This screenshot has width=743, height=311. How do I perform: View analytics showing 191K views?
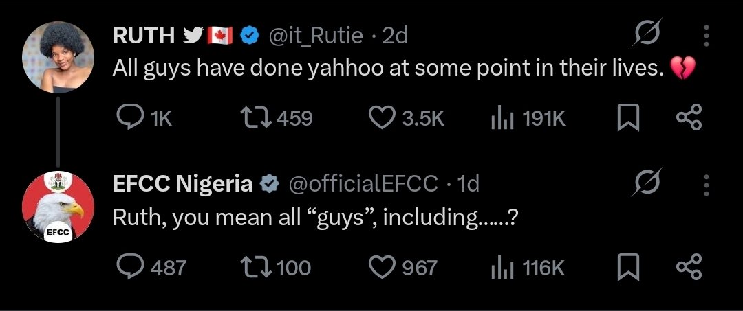[528, 119]
